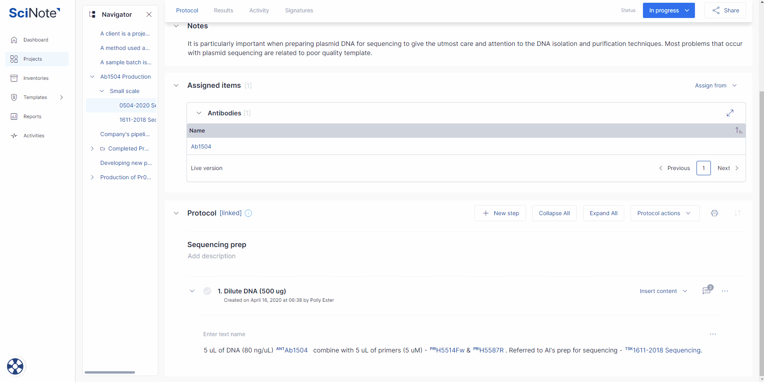Click the protocol info icon
Screen dimensions: 764x382
click(x=248, y=213)
